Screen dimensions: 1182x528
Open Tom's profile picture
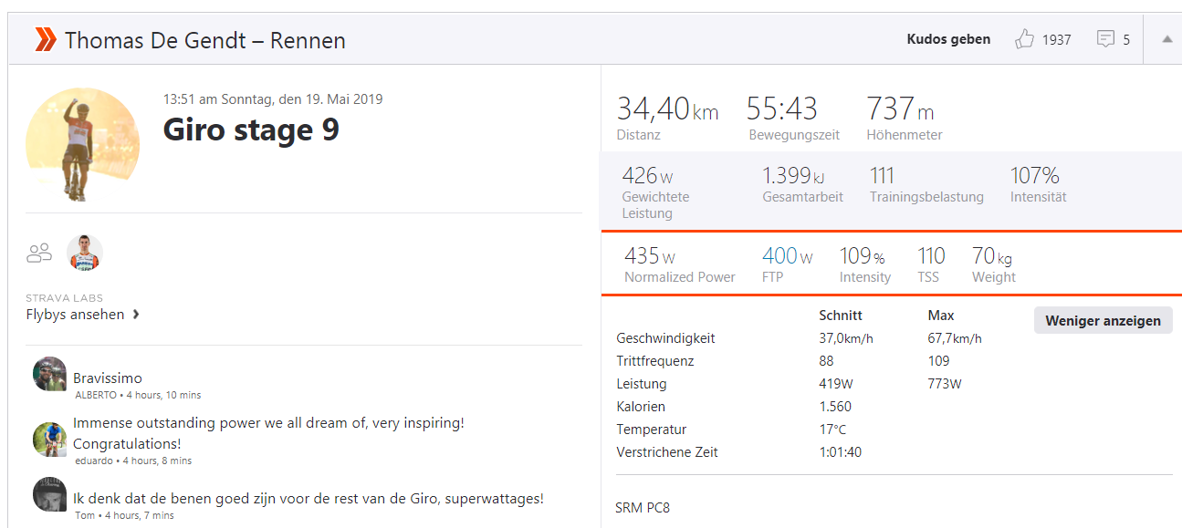pyautogui.click(x=49, y=494)
